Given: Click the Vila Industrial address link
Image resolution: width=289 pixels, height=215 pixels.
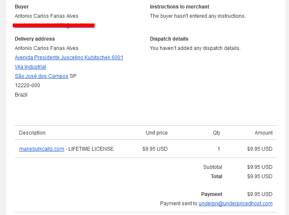Looking at the screenshot, I should [30, 66].
